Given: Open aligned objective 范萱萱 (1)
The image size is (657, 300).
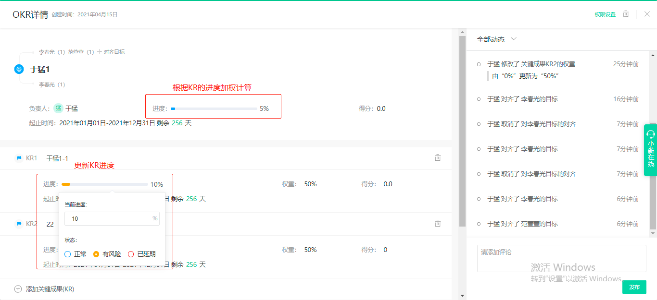Looking at the screenshot, I should (x=81, y=52).
